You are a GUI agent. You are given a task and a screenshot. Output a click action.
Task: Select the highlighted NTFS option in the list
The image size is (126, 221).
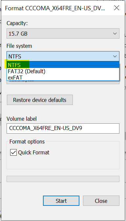(63, 65)
